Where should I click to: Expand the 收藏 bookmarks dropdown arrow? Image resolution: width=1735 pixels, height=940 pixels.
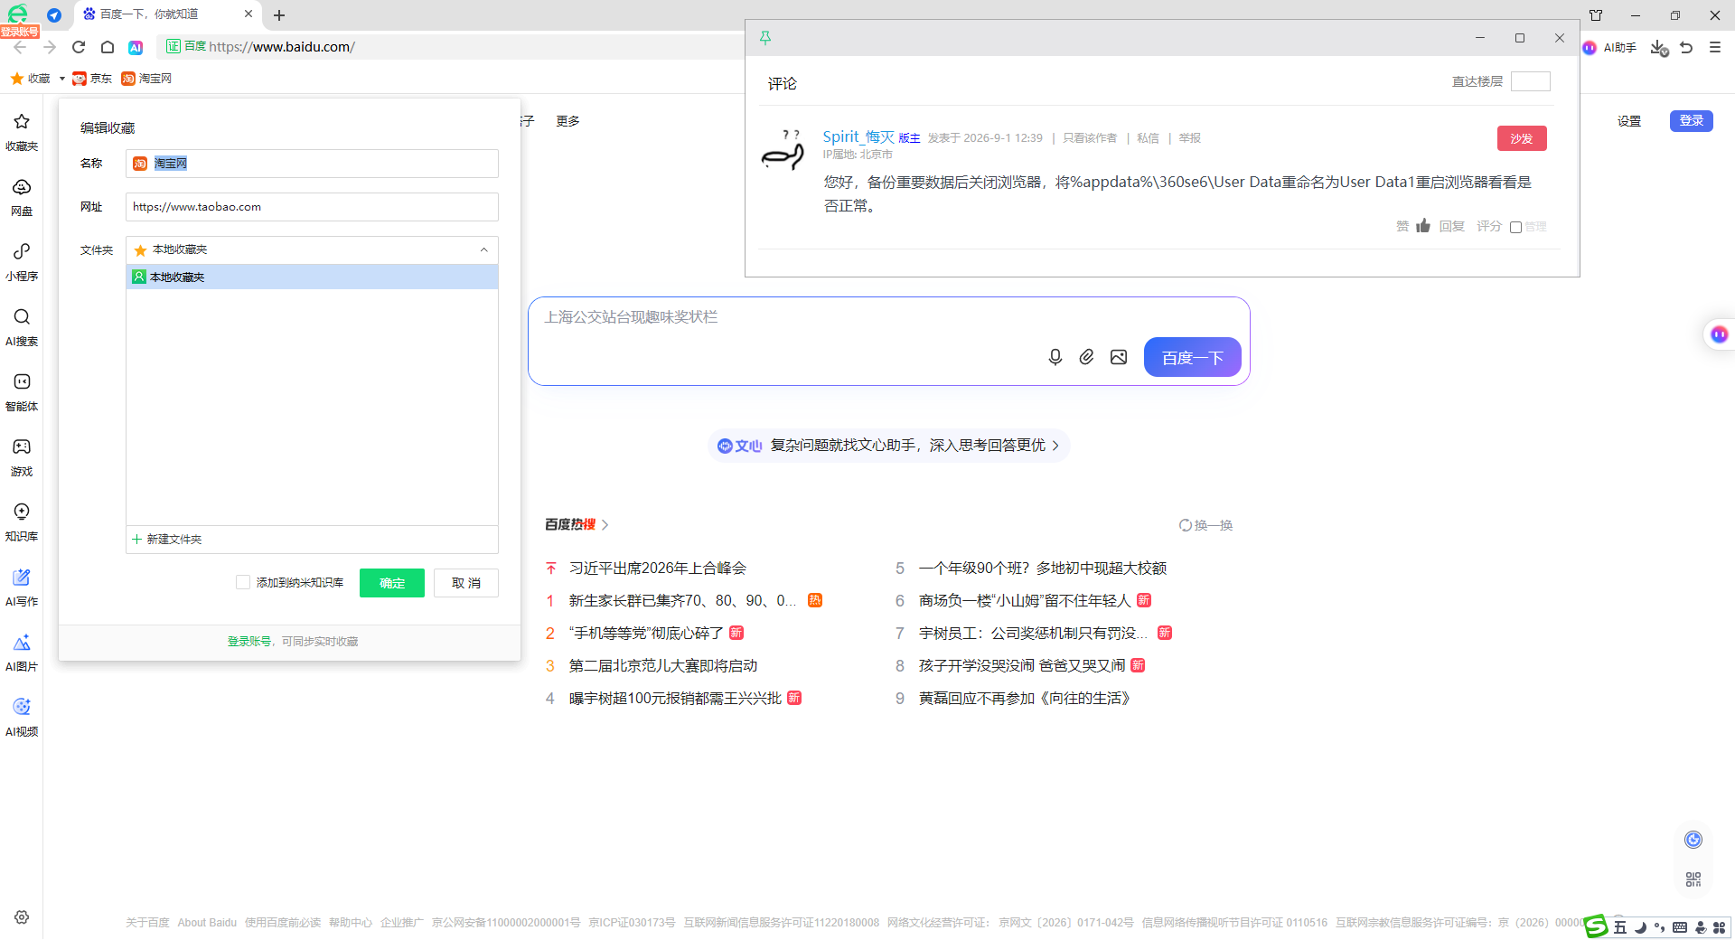point(62,79)
